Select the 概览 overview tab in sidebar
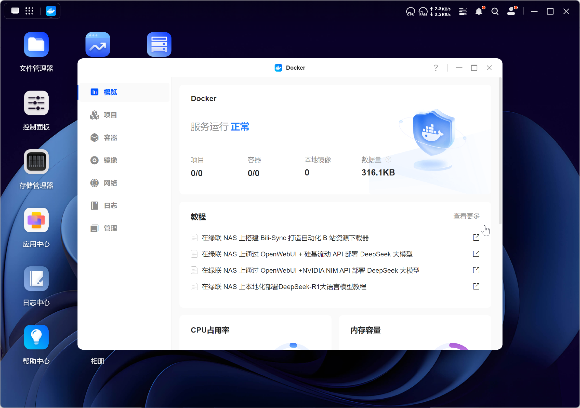The width and height of the screenshot is (580, 408). tap(124, 92)
